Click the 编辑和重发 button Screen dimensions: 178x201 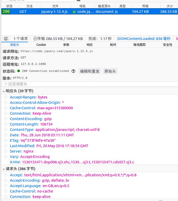[90, 71]
